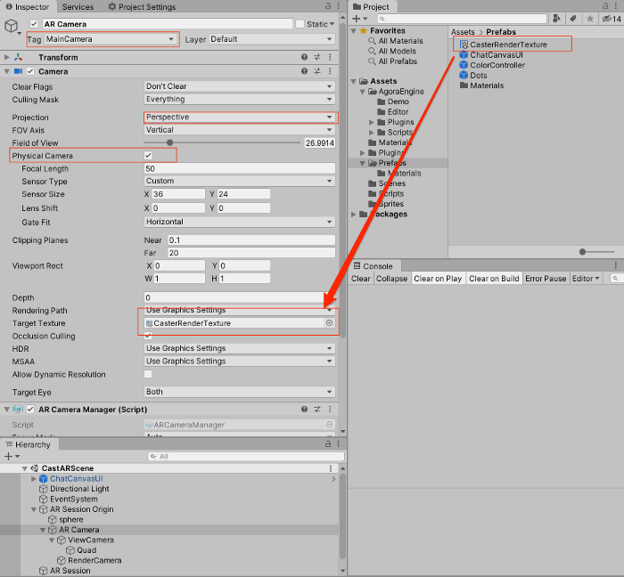This screenshot has width=624, height=577.
Task: Open the Transform component help icon
Action: [x=305, y=57]
